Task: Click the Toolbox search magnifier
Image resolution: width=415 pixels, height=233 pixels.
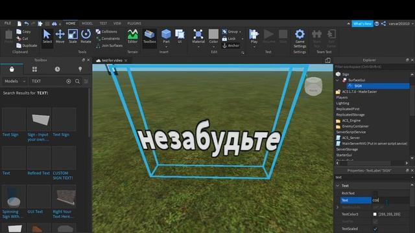Action: tap(77, 82)
